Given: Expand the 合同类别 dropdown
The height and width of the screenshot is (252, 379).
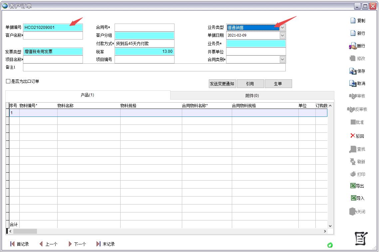Looking at the screenshot, I should (x=282, y=59).
